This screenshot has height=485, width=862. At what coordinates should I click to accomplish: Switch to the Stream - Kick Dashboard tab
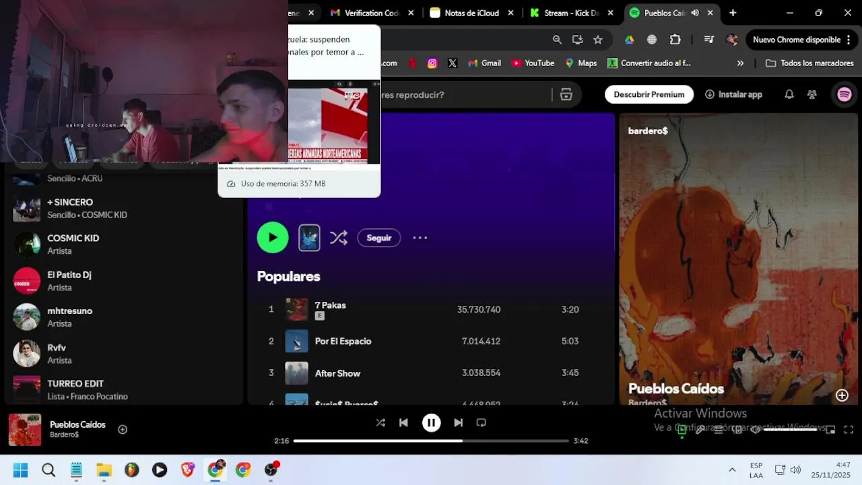(x=571, y=13)
